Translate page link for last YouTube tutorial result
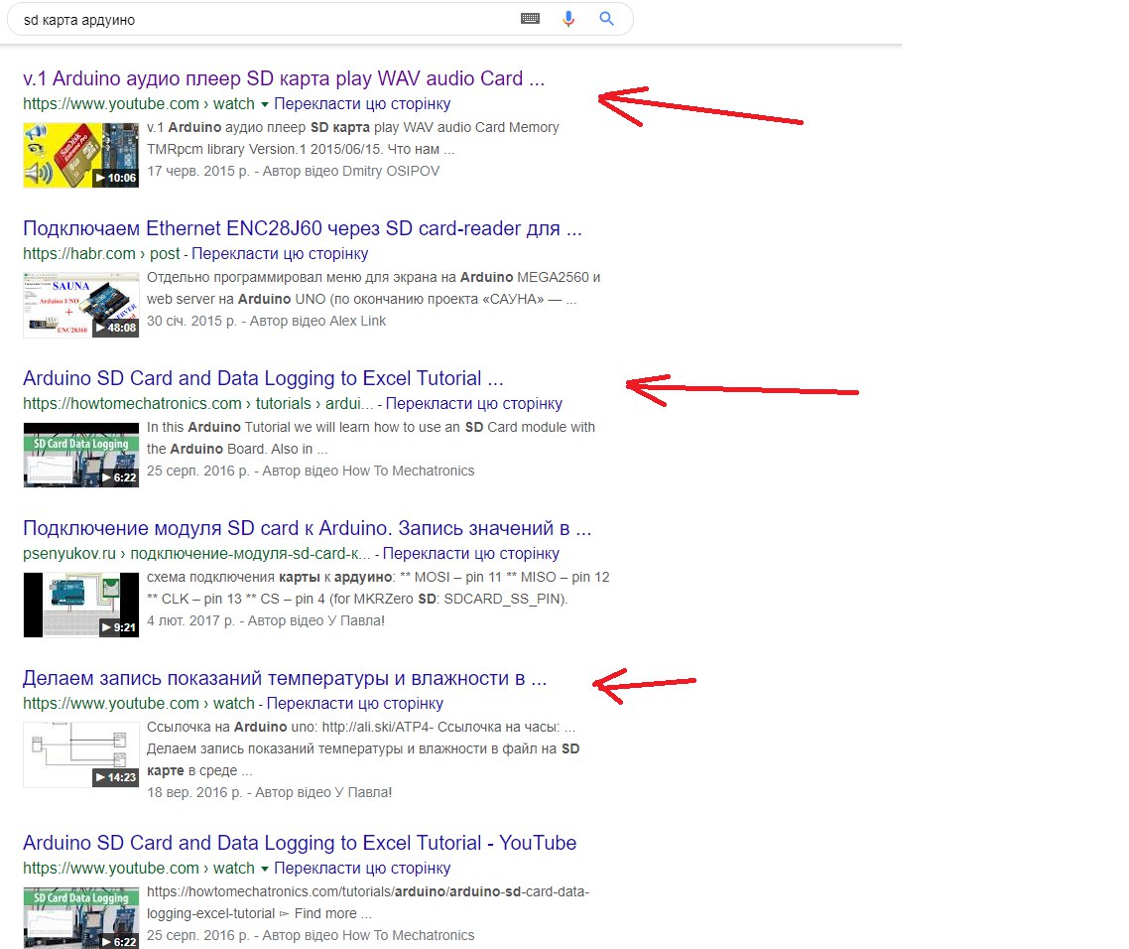This screenshot has width=1129, height=949. pos(362,869)
